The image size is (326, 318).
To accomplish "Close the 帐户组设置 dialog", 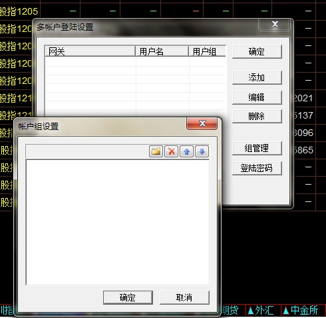I will (202, 123).
